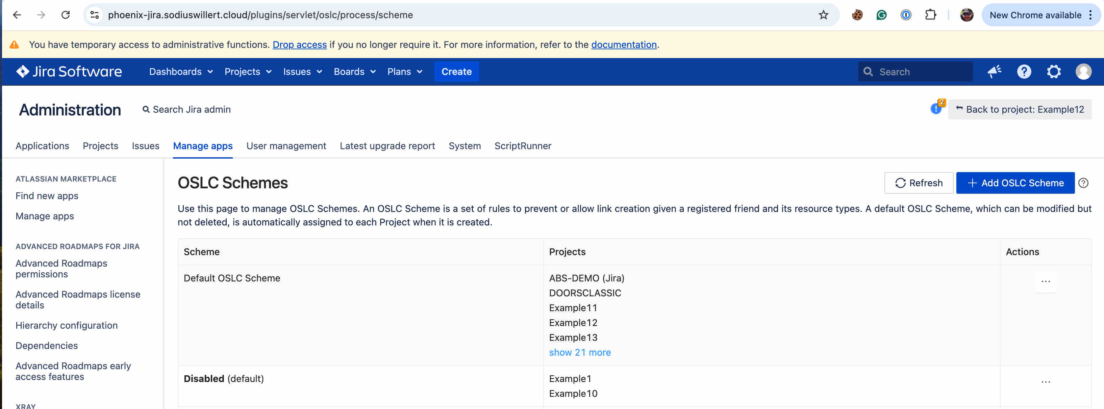The height and width of the screenshot is (409, 1104).
Task: Click the Drop access link
Action: click(x=300, y=45)
